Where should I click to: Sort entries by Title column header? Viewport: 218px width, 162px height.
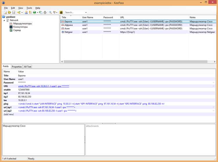coord(71,17)
